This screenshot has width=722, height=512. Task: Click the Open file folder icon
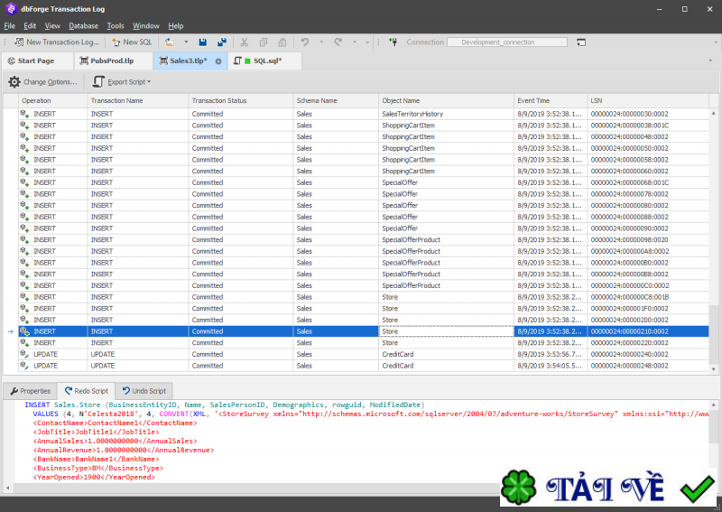[x=170, y=42]
